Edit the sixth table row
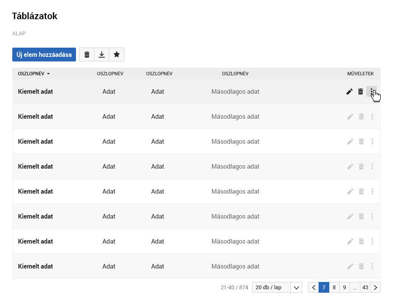 click(350, 216)
